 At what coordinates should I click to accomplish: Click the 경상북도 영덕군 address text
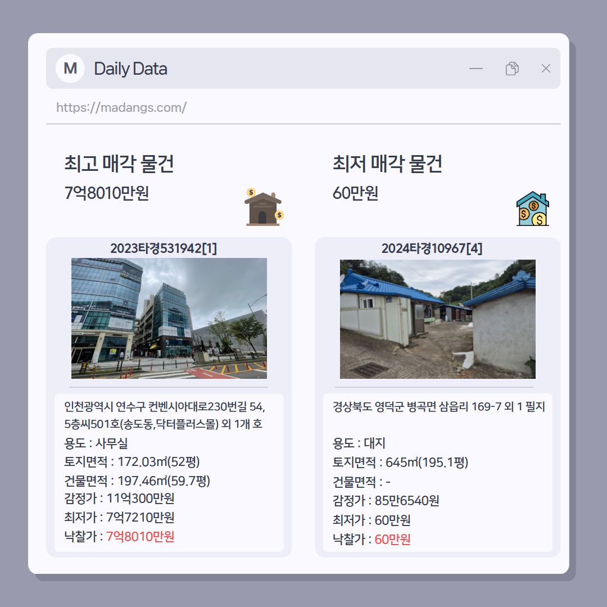pos(438,406)
